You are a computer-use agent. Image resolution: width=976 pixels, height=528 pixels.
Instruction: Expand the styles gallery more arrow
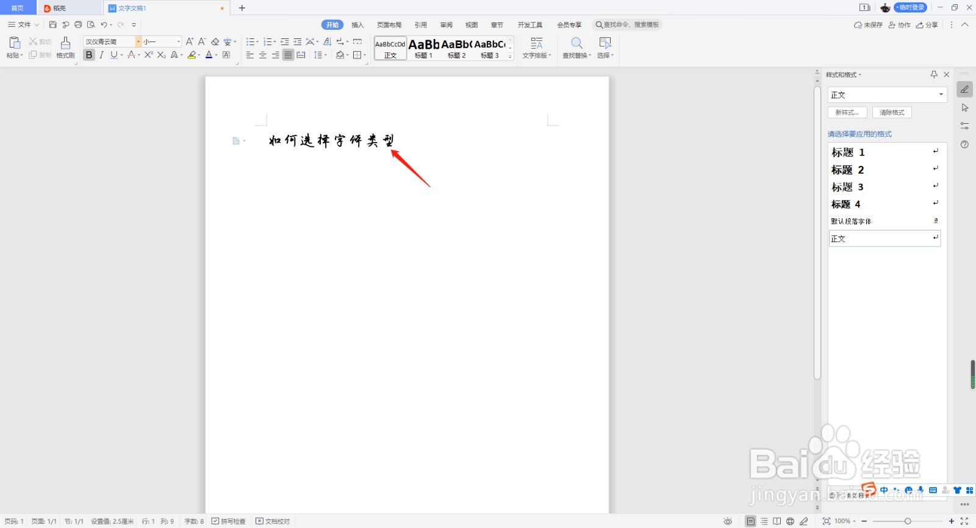tap(511, 56)
